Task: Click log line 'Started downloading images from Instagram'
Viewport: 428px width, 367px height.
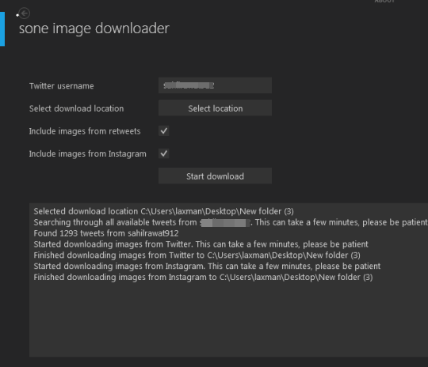Action: click(x=207, y=267)
